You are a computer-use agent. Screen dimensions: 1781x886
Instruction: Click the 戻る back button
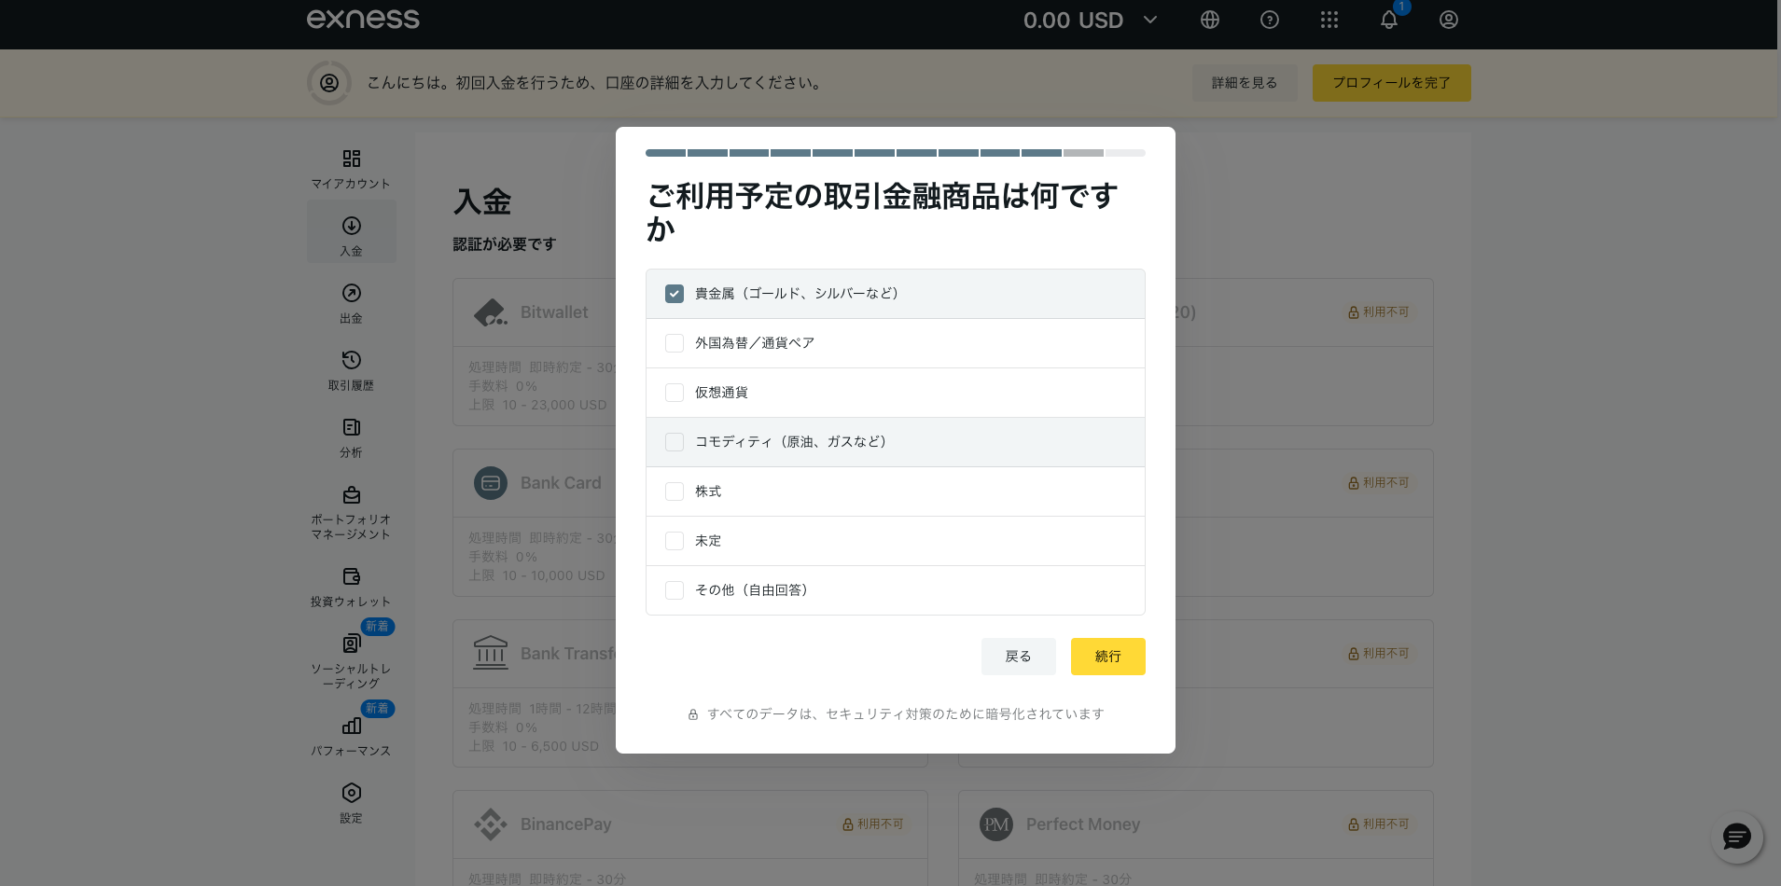(1018, 657)
